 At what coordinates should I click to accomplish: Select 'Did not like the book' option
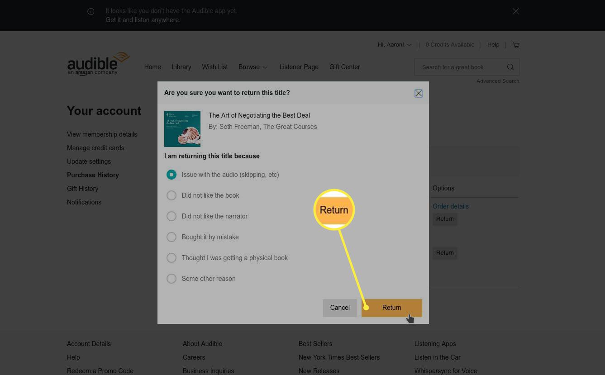[x=171, y=195]
